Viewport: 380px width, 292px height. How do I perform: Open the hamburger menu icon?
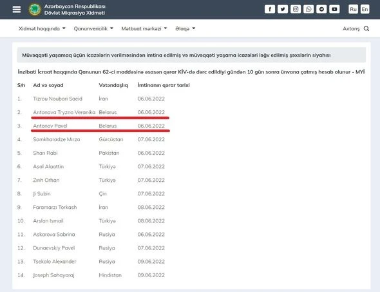click(17, 10)
